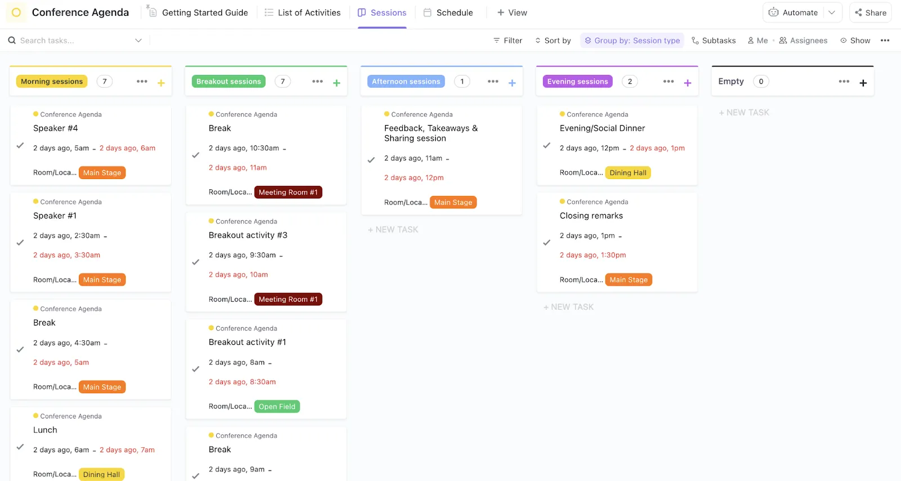Open Evening/Social Dinner task
The image size is (901, 481).
(603, 128)
